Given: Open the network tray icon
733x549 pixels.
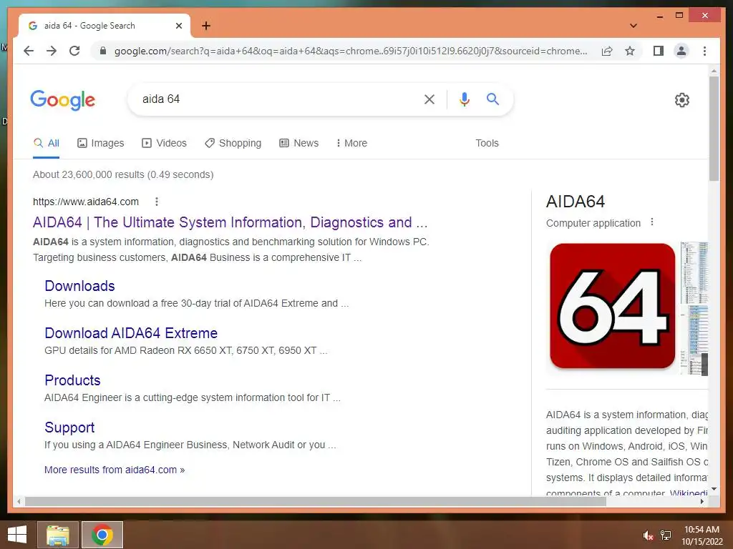Looking at the screenshot, I should pyautogui.click(x=666, y=535).
